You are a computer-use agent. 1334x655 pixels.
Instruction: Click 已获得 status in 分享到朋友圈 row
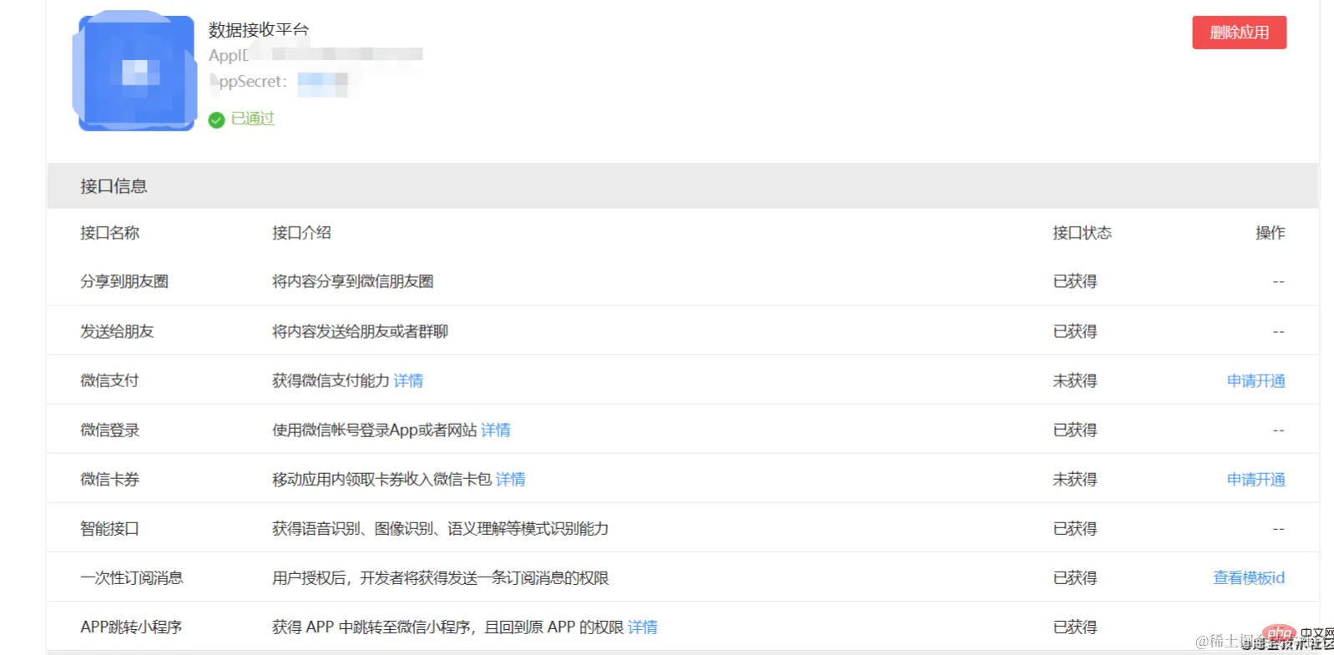[x=1075, y=281]
